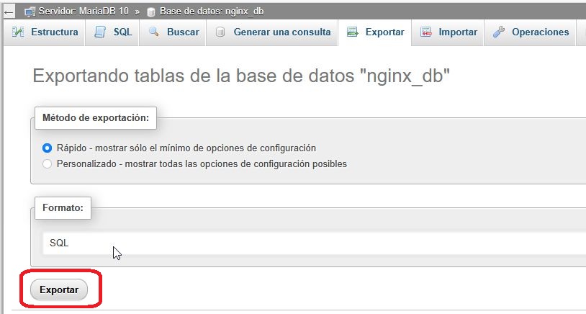Go to the Generar una consulta tab label
Screen dimensions: 586x314
281,32
